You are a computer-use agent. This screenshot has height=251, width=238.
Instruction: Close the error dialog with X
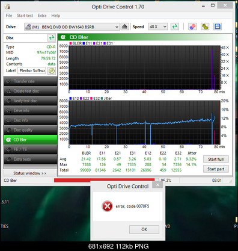click(157, 185)
